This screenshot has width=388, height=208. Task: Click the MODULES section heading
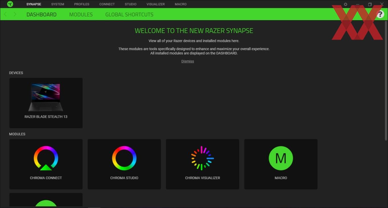coord(17,134)
